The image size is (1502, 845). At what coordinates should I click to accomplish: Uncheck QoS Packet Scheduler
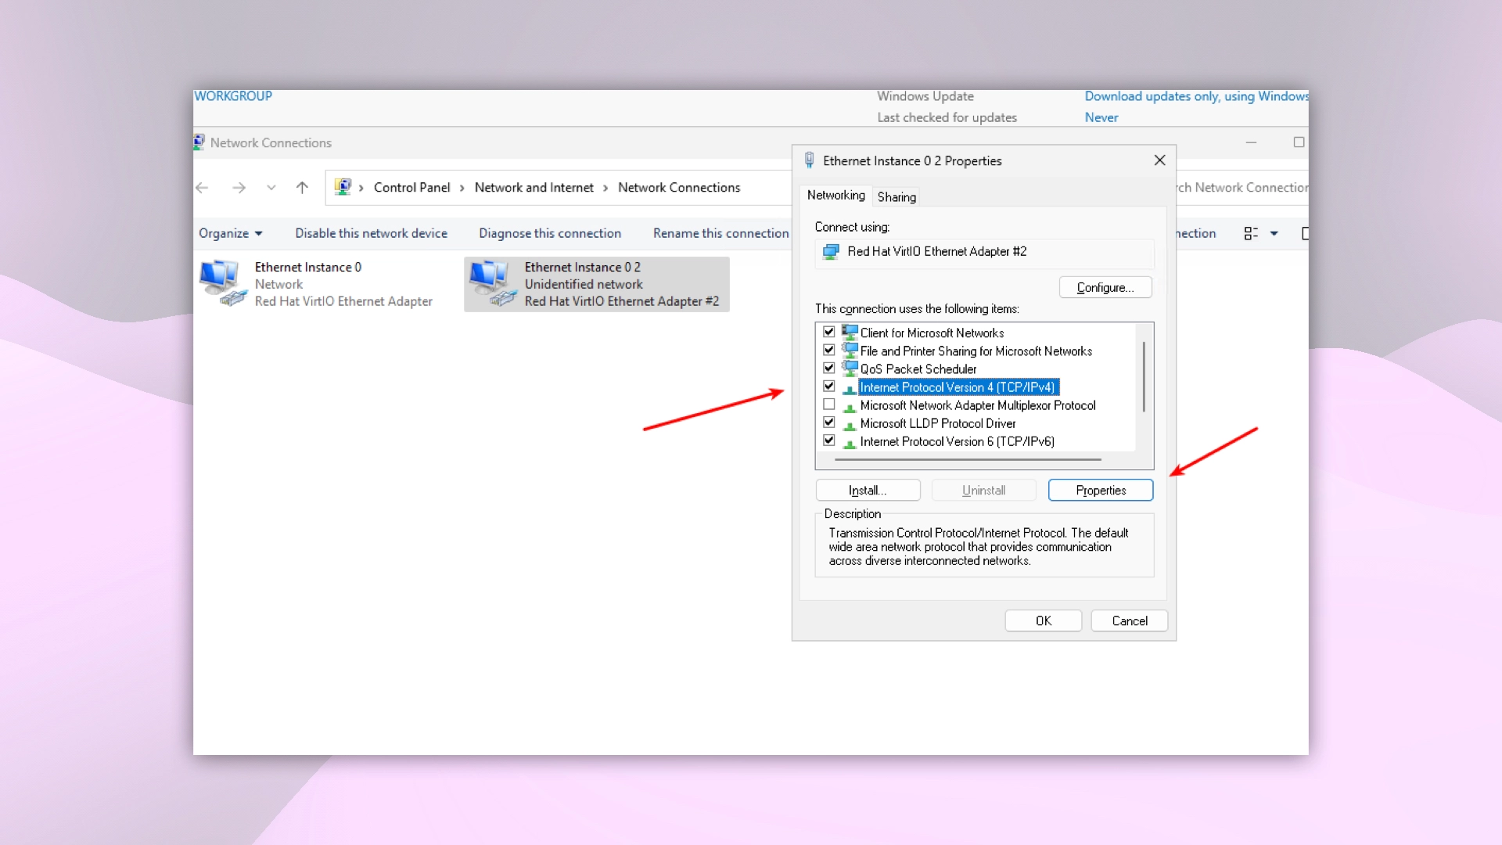[828, 368]
